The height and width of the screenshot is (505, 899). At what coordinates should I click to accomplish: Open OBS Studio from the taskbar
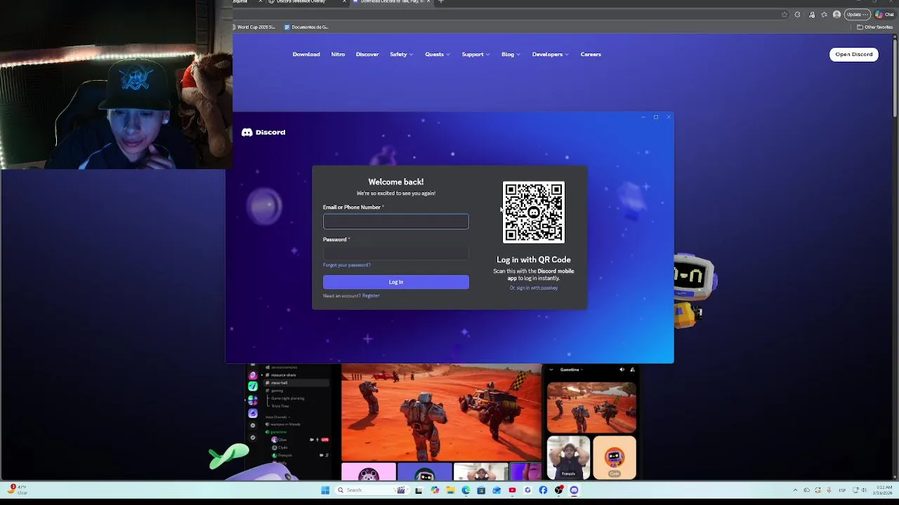click(558, 490)
